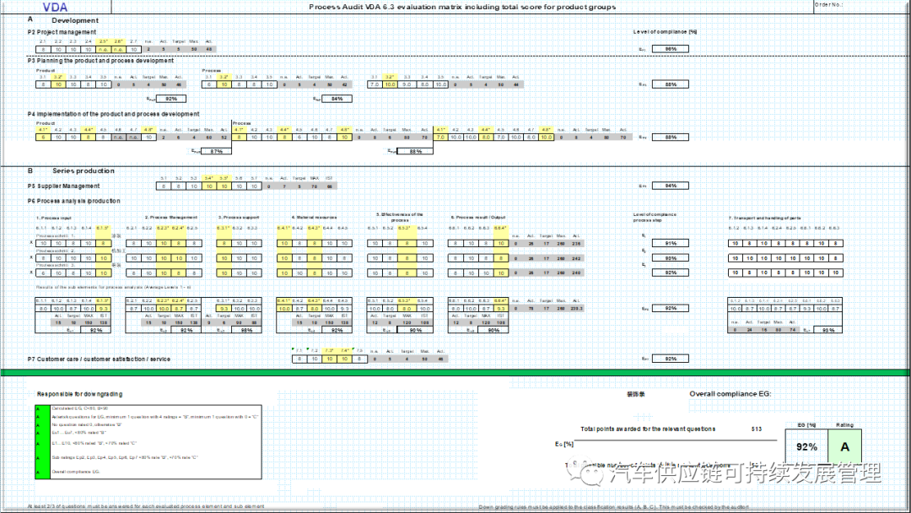911x513 pixels.
Task: Select the 4. Material resources subheading
Action: pos(315,218)
